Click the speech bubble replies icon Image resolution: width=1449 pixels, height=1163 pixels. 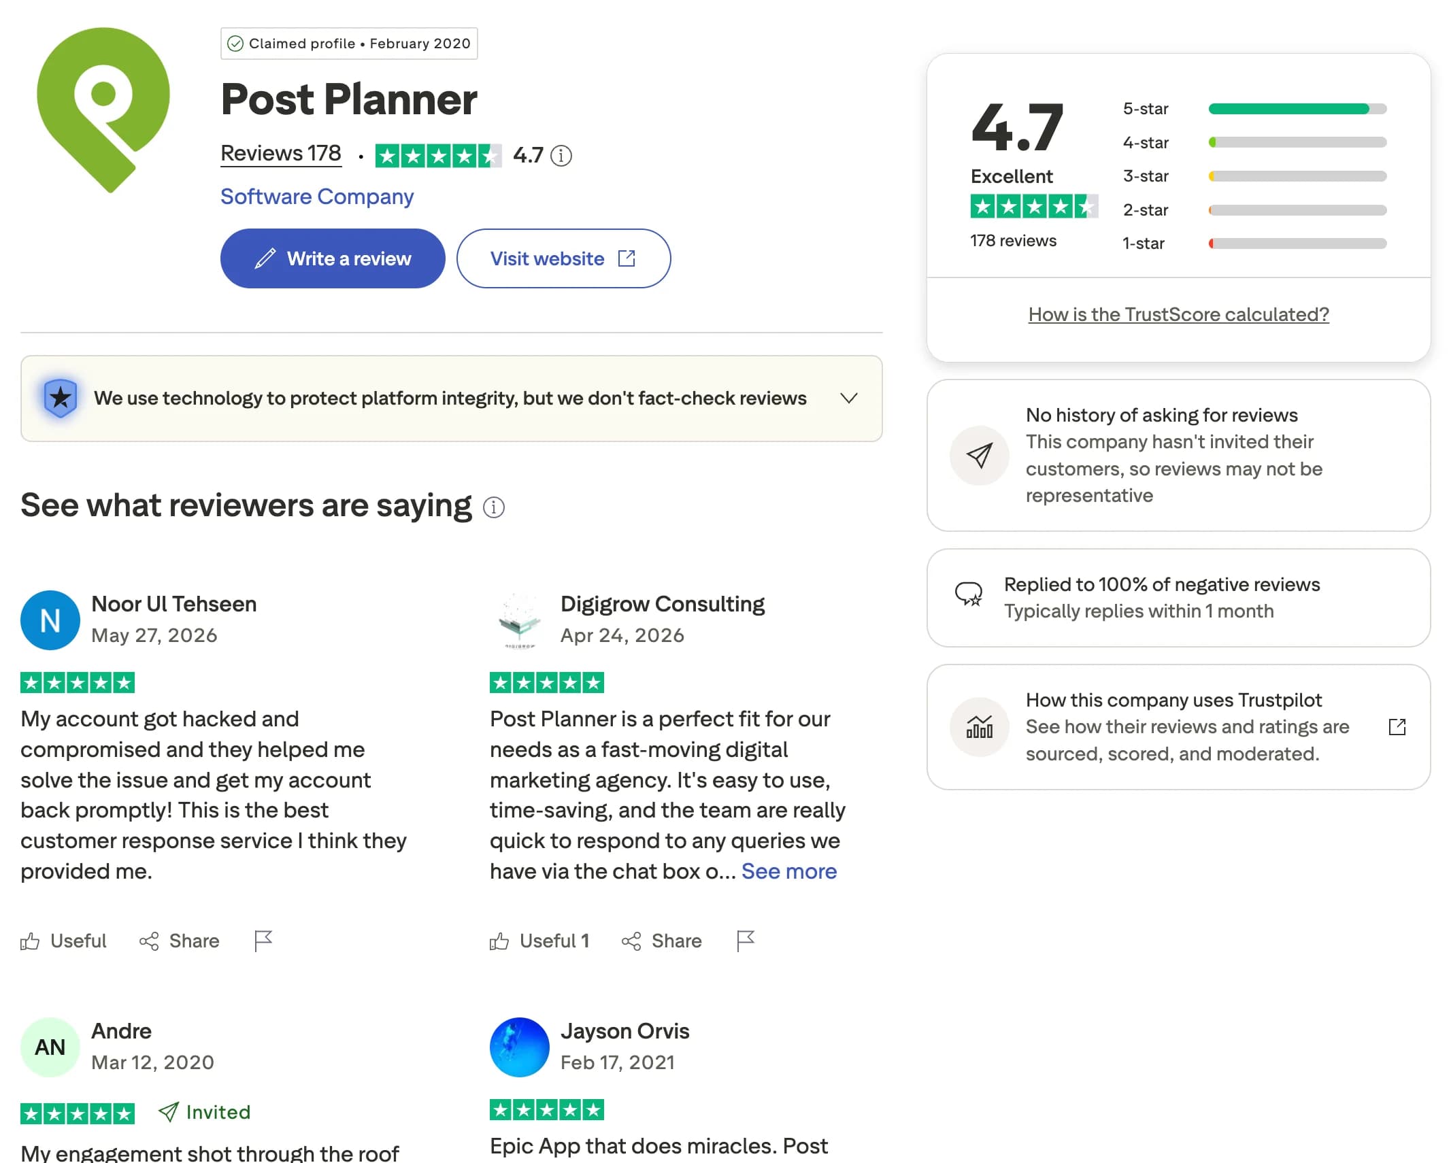[968, 594]
